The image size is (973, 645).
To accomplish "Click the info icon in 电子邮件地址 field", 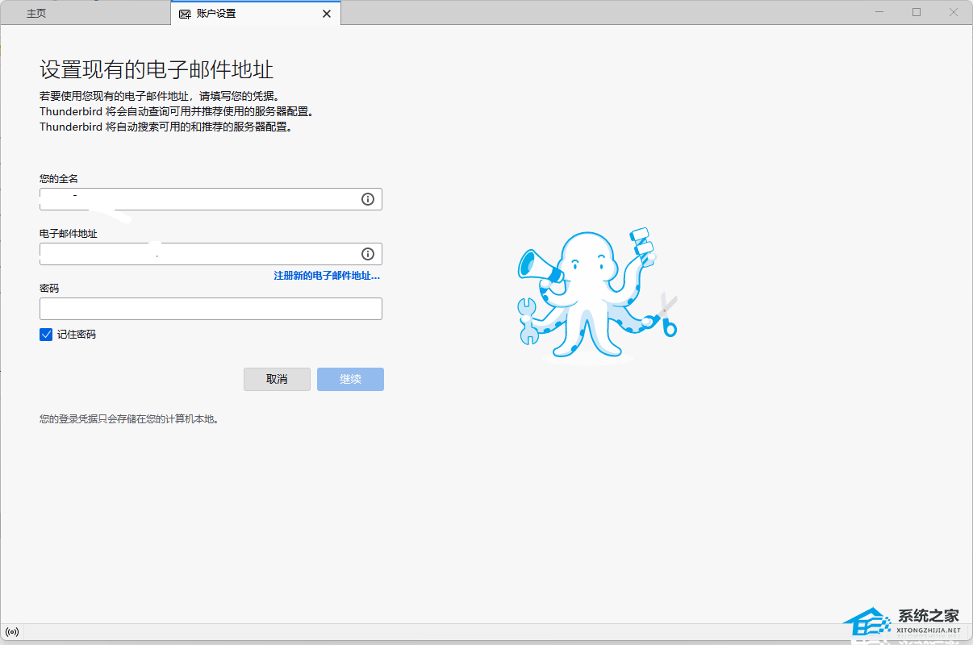I will pyautogui.click(x=368, y=254).
